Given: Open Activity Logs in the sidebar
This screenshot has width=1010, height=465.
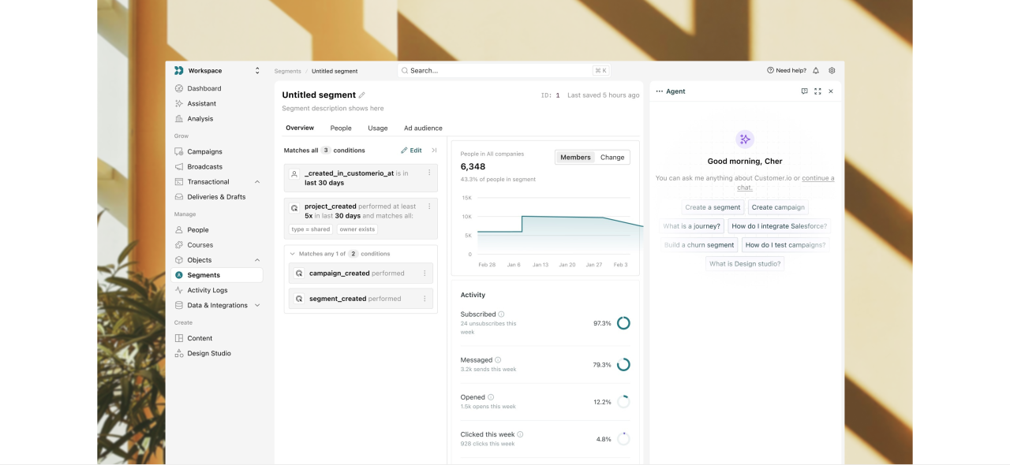Looking at the screenshot, I should [x=207, y=290].
